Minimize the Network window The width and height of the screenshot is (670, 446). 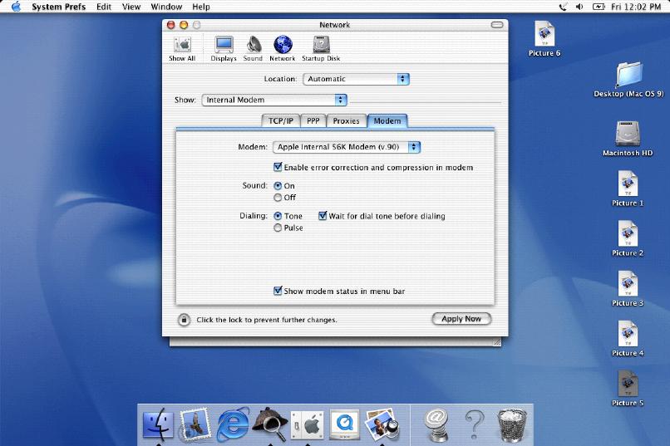tap(184, 25)
